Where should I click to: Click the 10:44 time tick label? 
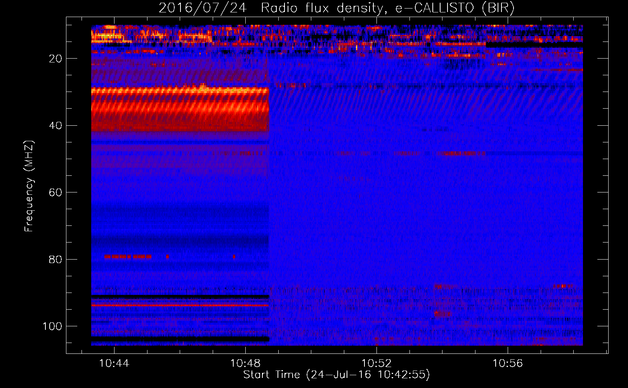[114, 363]
